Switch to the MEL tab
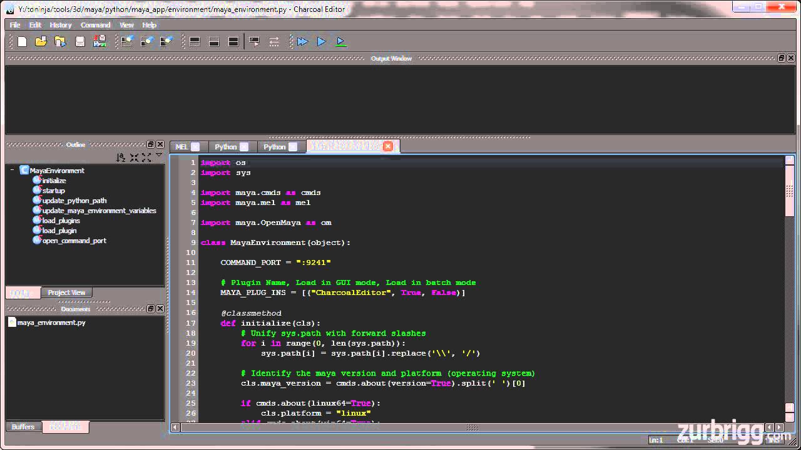This screenshot has height=450, width=801. coord(181,147)
